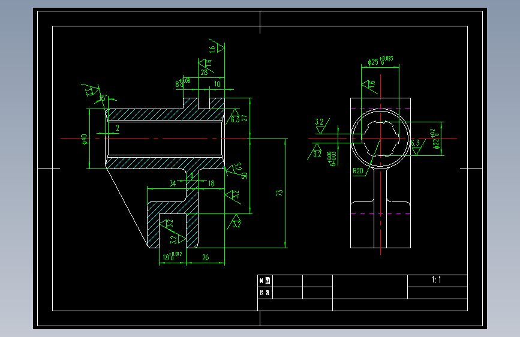This screenshot has width=520, height=337.
Task: Pick the 34 horizontal dimension text
Action: [x=173, y=183]
